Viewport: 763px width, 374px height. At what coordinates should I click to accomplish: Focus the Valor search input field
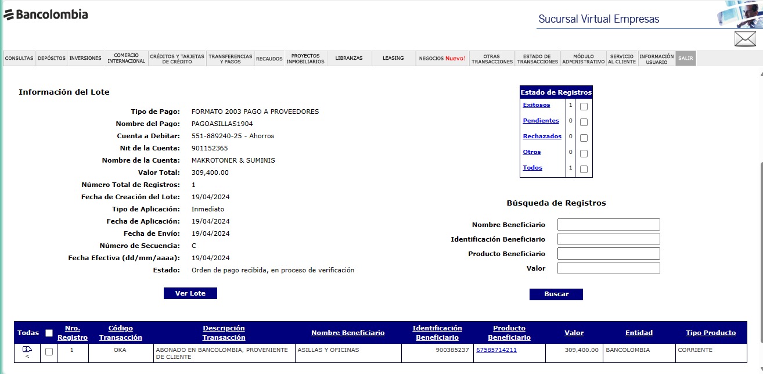[x=609, y=268]
